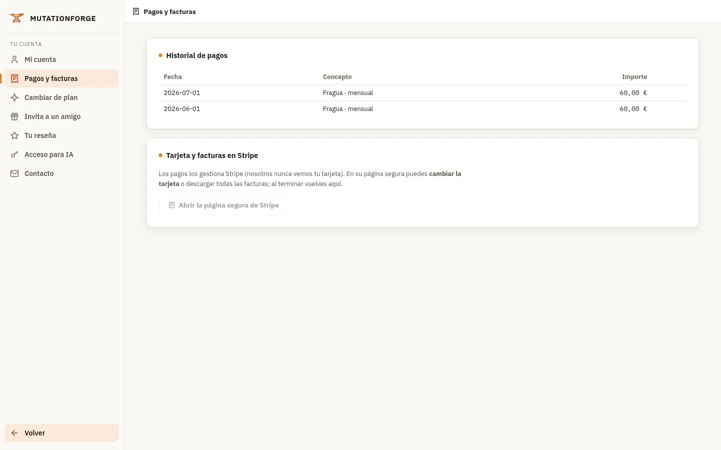This screenshot has width=721, height=450.
Task: Click the envelope icon beside Contacto
Action: click(x=15, y=173)
